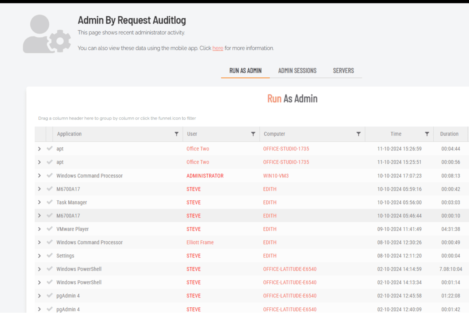
Task: Expand the M6700A17 row at 05:59:16
Action: [40, 189]
